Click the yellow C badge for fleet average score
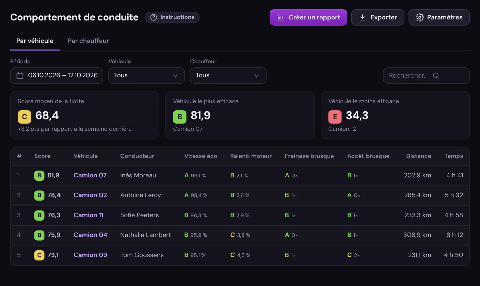 point(25,117)
